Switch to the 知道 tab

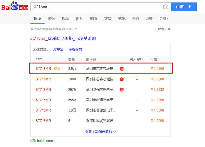94,19
